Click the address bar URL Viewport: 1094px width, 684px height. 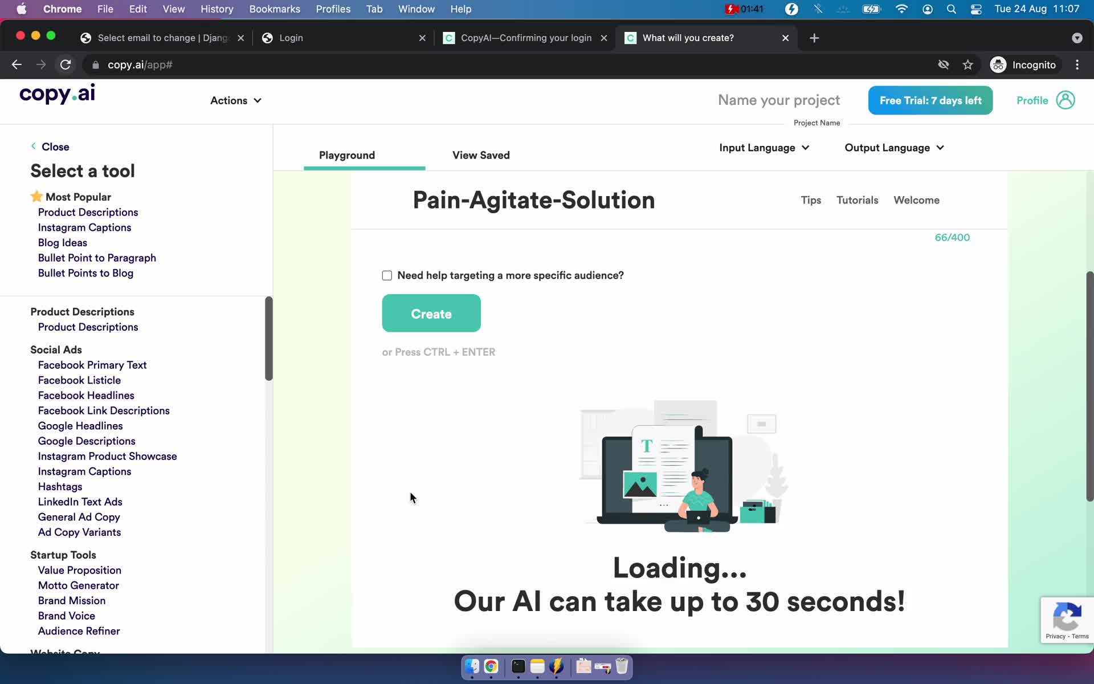[x=140, y=65]
